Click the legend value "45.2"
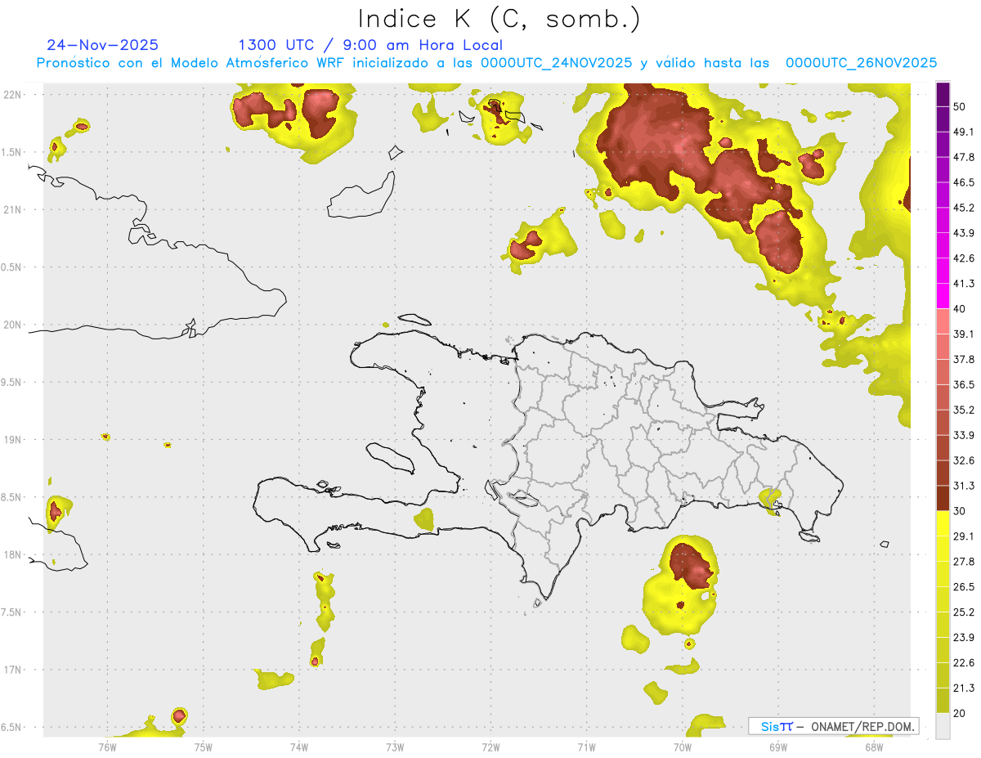 tap(964, 208)
